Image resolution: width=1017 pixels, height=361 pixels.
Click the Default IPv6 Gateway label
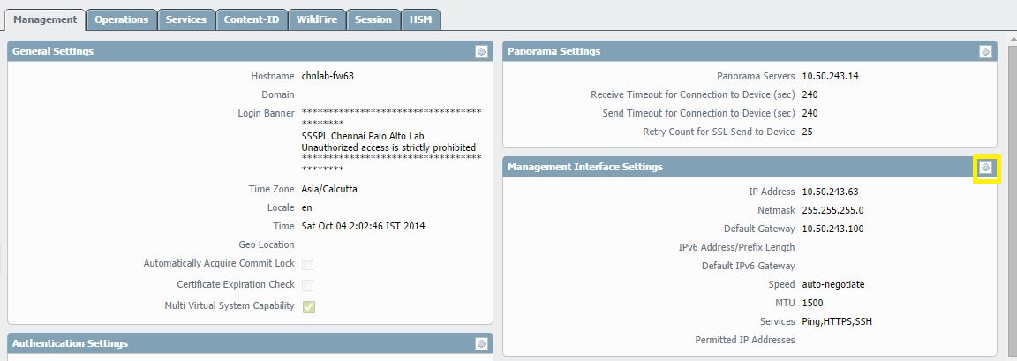pos(748,266)
